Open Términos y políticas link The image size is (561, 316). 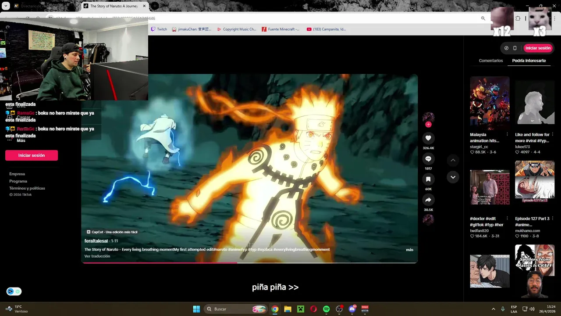(27, 188)
